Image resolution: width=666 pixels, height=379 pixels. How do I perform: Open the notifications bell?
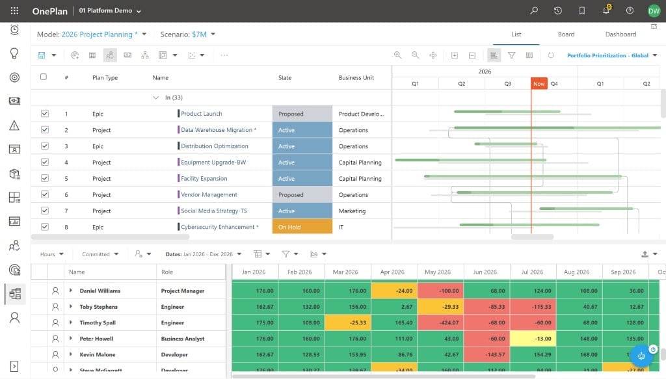pyautogui.click(x=606, y=10)
